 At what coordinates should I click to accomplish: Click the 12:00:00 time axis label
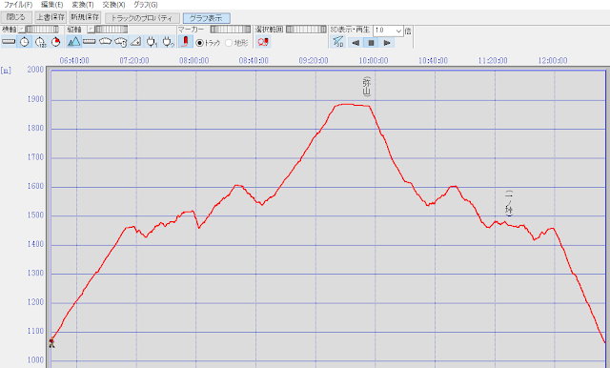pos(553,61)
